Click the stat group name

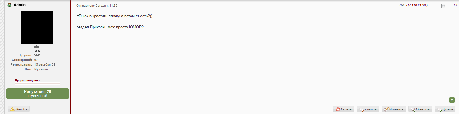(37, 55)
